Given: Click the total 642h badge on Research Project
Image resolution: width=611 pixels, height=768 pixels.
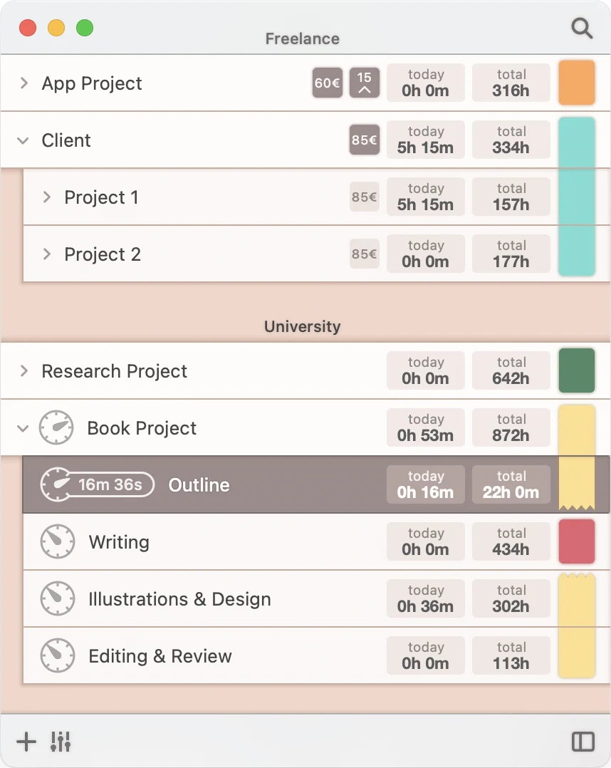Looking at the screenshot, I should pyautogui.click(x=511, y=370).
